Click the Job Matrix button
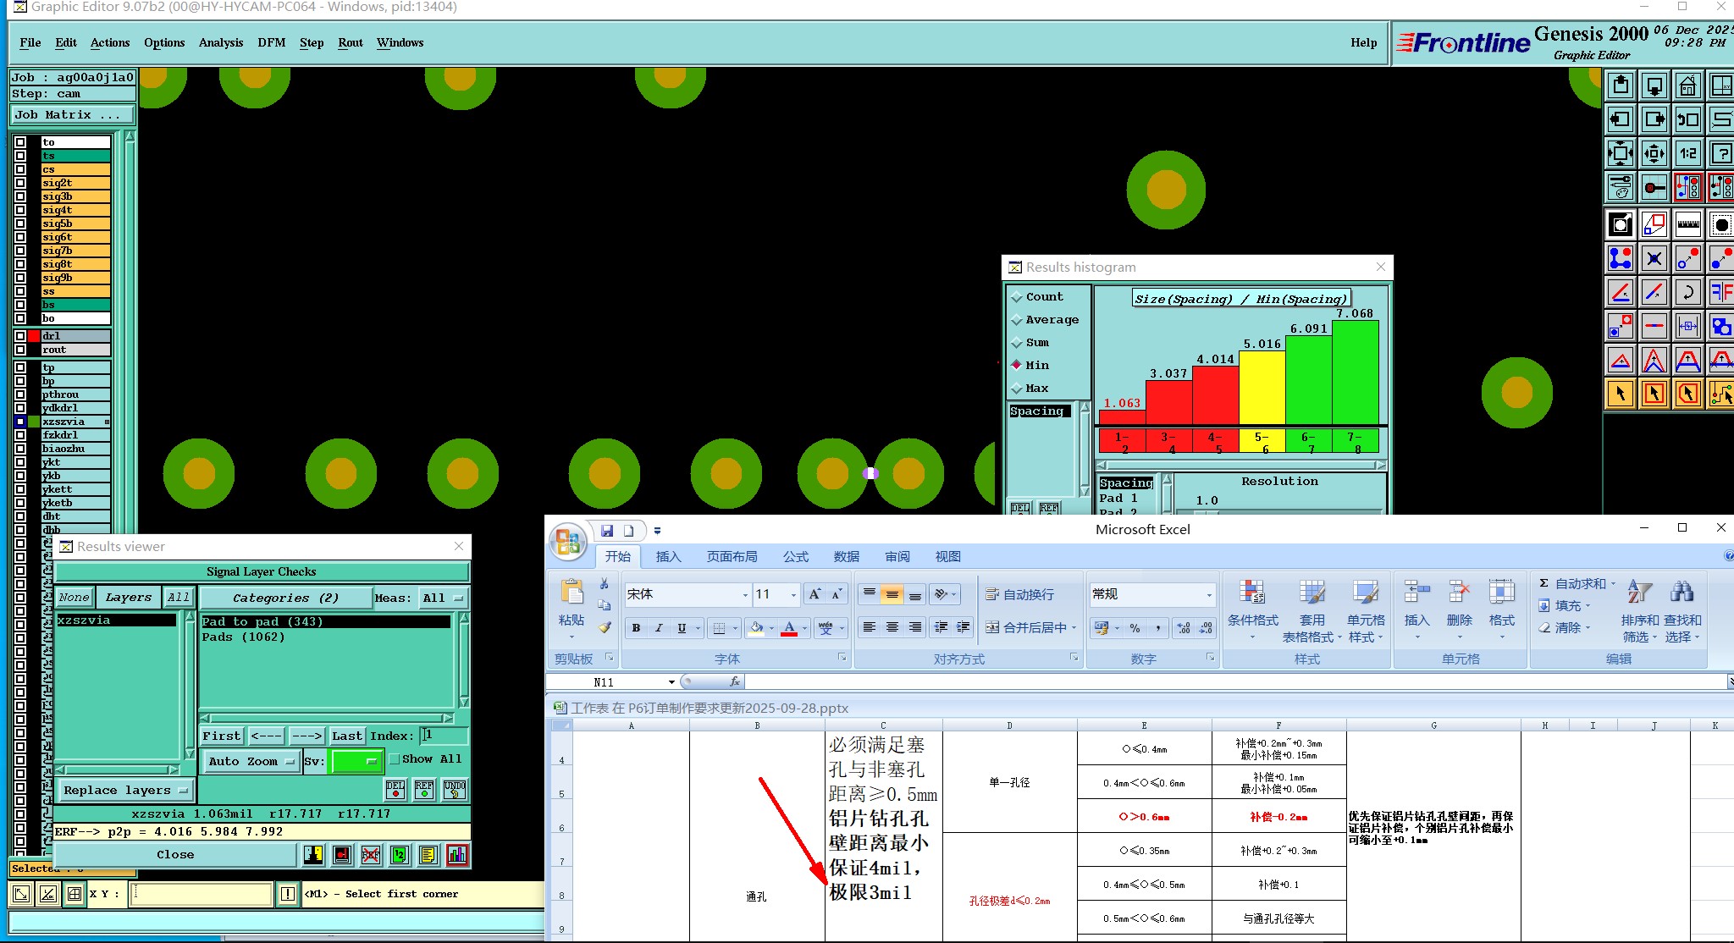Viewport: 1734px width, 943px height. [x=72, y=114]
